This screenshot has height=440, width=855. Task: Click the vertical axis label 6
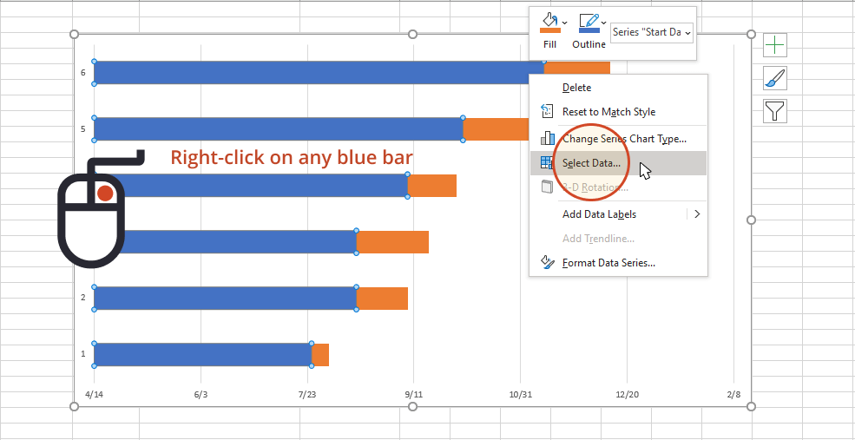[x=82, y=73]
